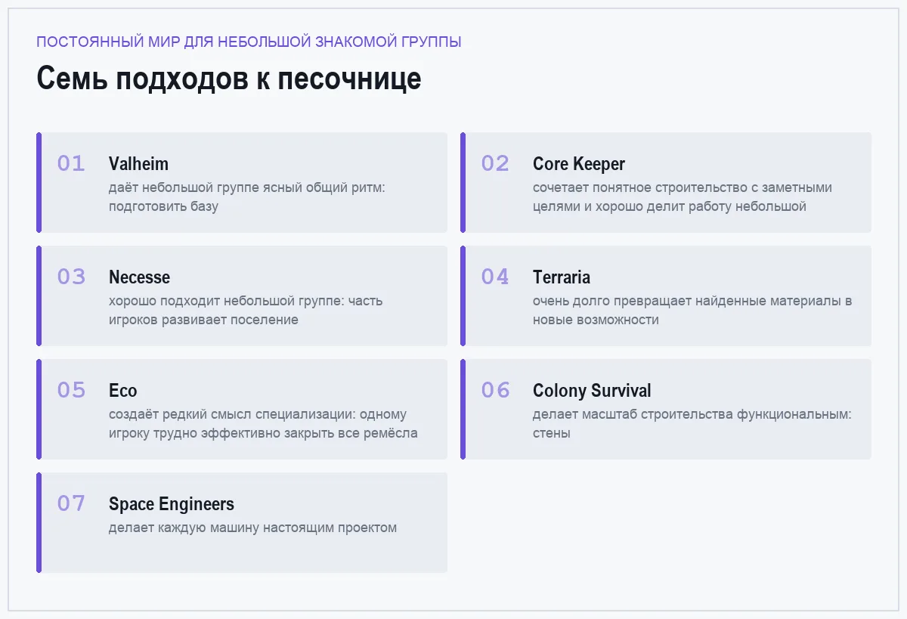Click number 03 beside Necesse

point(71,277)
